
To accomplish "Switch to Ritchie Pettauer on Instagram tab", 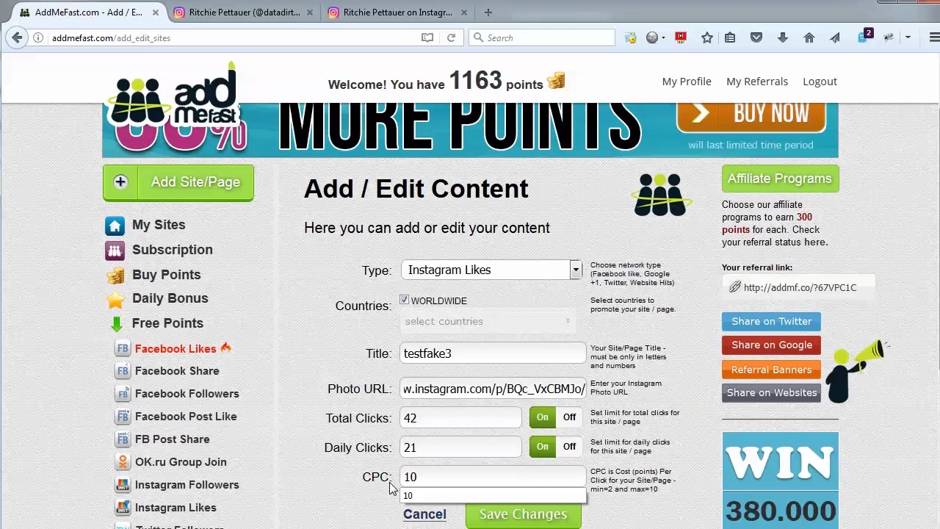I will click(x=397, y=12).
